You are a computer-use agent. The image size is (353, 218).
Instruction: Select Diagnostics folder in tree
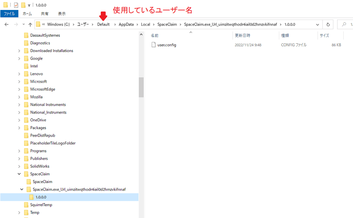[x=40, y=43]
